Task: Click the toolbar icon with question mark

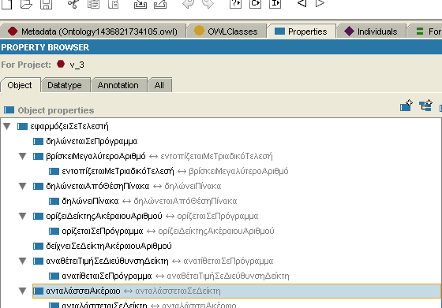Action: [235, 4]
